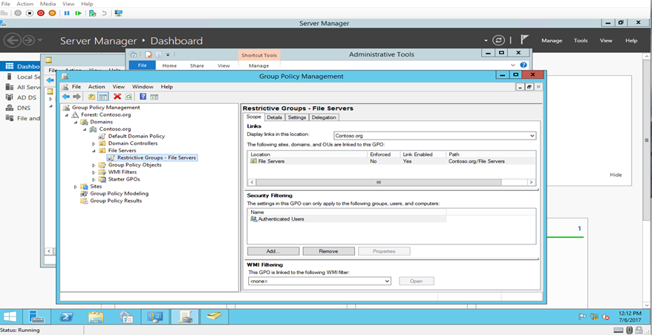Screen dimensions: 652x335
Task: Switch to the Details tab
Action: click(275, 117)
